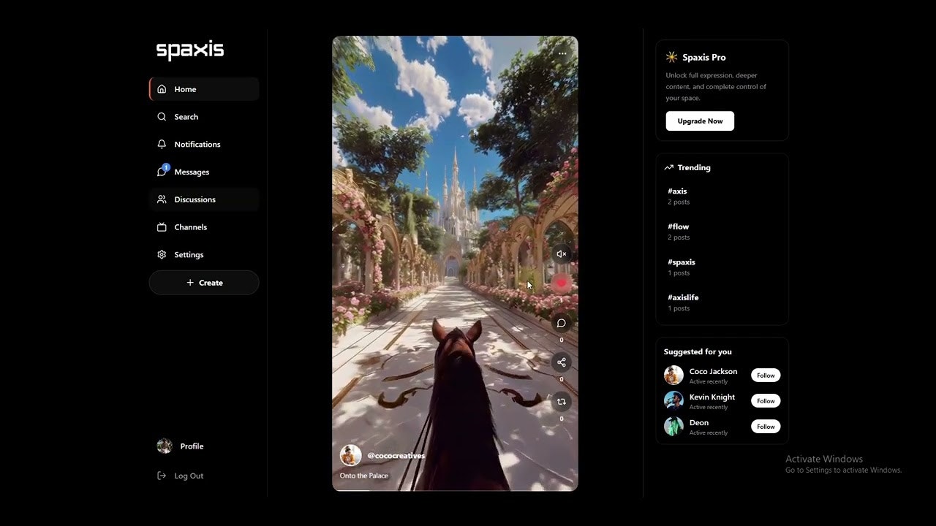Follow Kevin Knight
Viewport: 936px width, 526px height.
[x=766, y=401]
